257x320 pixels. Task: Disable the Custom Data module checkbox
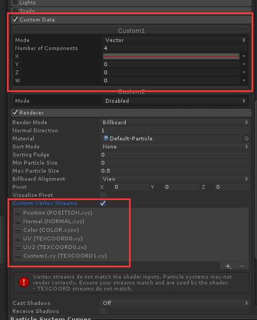click(15, 19)
